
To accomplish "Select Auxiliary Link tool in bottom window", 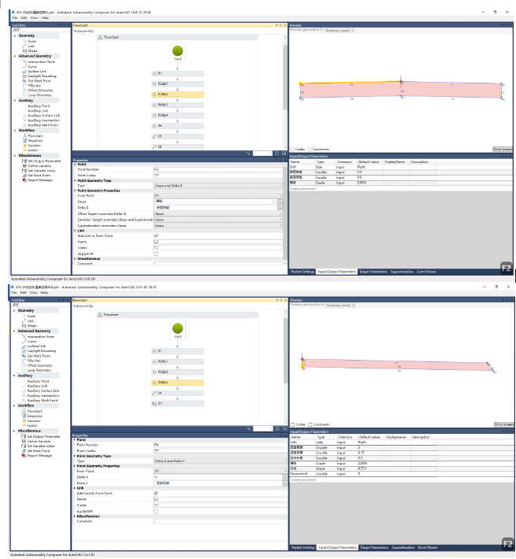I will pyautogui.click(x=37, y=386).
